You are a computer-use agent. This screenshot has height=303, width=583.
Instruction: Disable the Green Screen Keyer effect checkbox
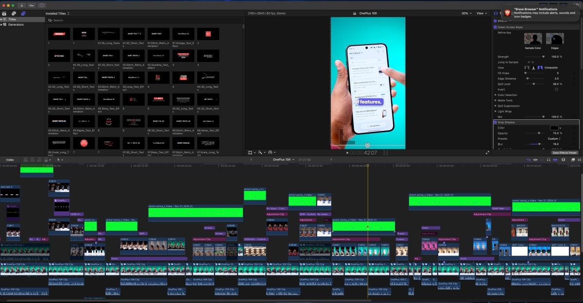(495, 27)
